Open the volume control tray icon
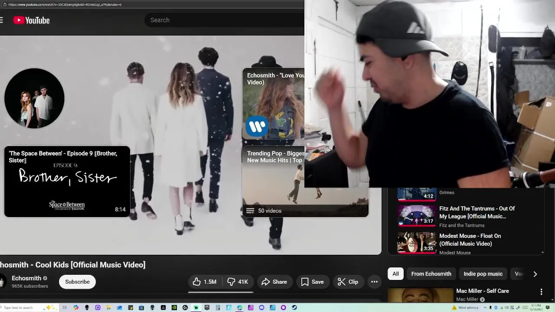Image resolution: width=555 pixels, height=312 pixels. [x=506, y=308]
